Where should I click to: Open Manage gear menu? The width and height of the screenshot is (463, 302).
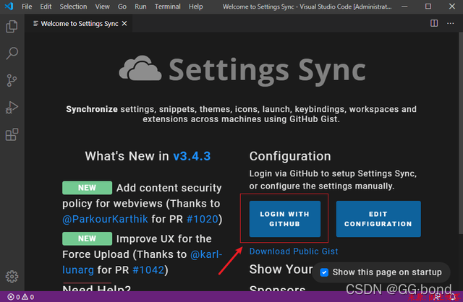(x=12, y=276)
